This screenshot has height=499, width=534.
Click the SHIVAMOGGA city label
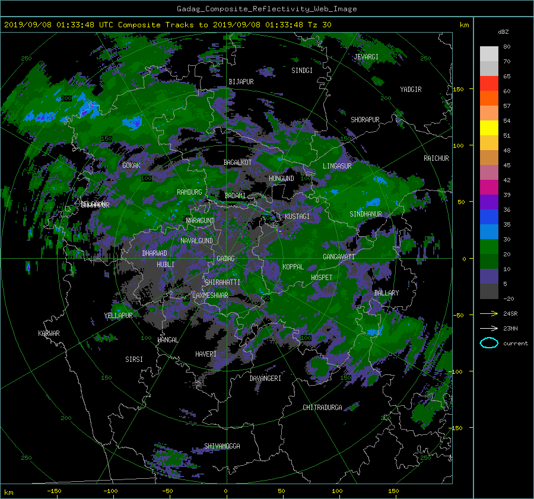click(x=222, y=446)
